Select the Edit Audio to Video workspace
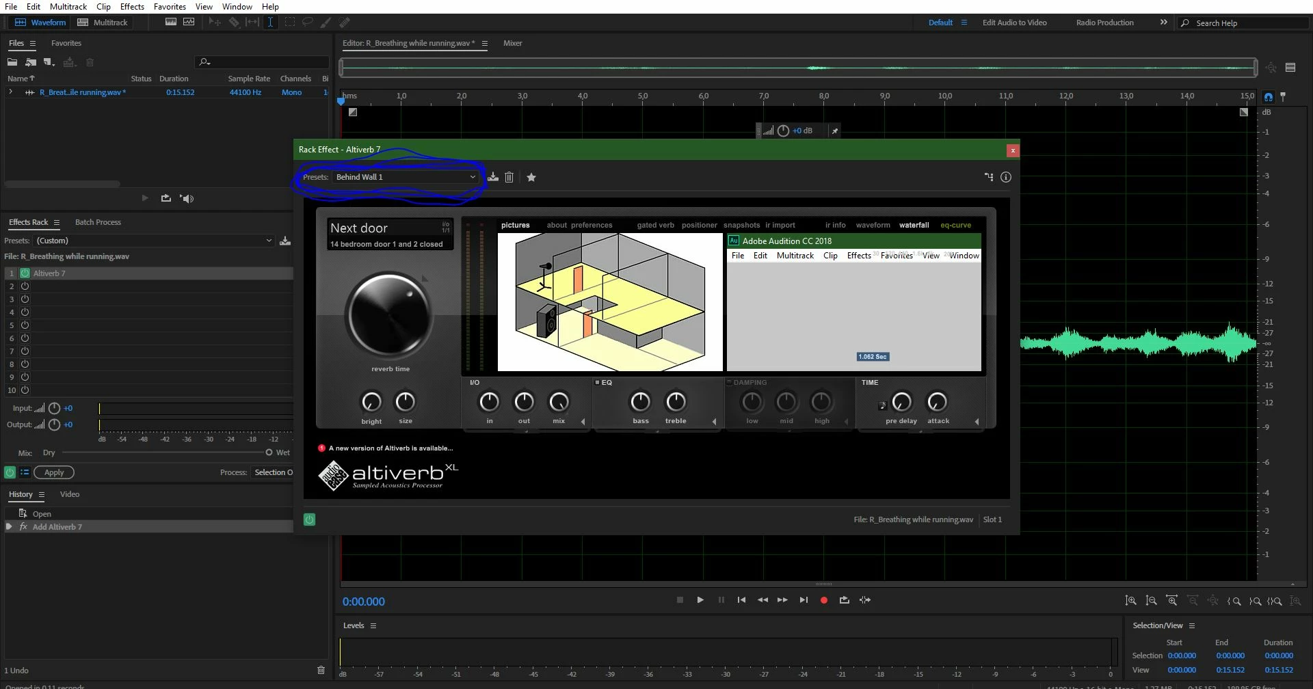The height and width of the screenshot is (689, 1313). tap(1015, 23)
